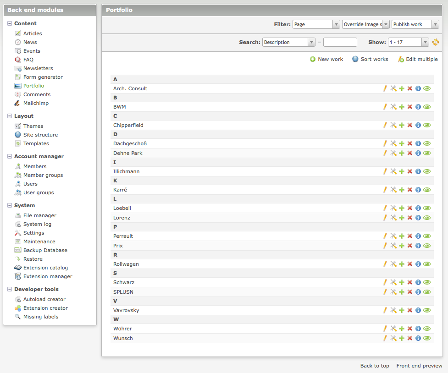This screenshot has width=448, height=373.
Task: Open the Publish work filter dropdown
Action: pyautogui.click(x=415, y=24)
